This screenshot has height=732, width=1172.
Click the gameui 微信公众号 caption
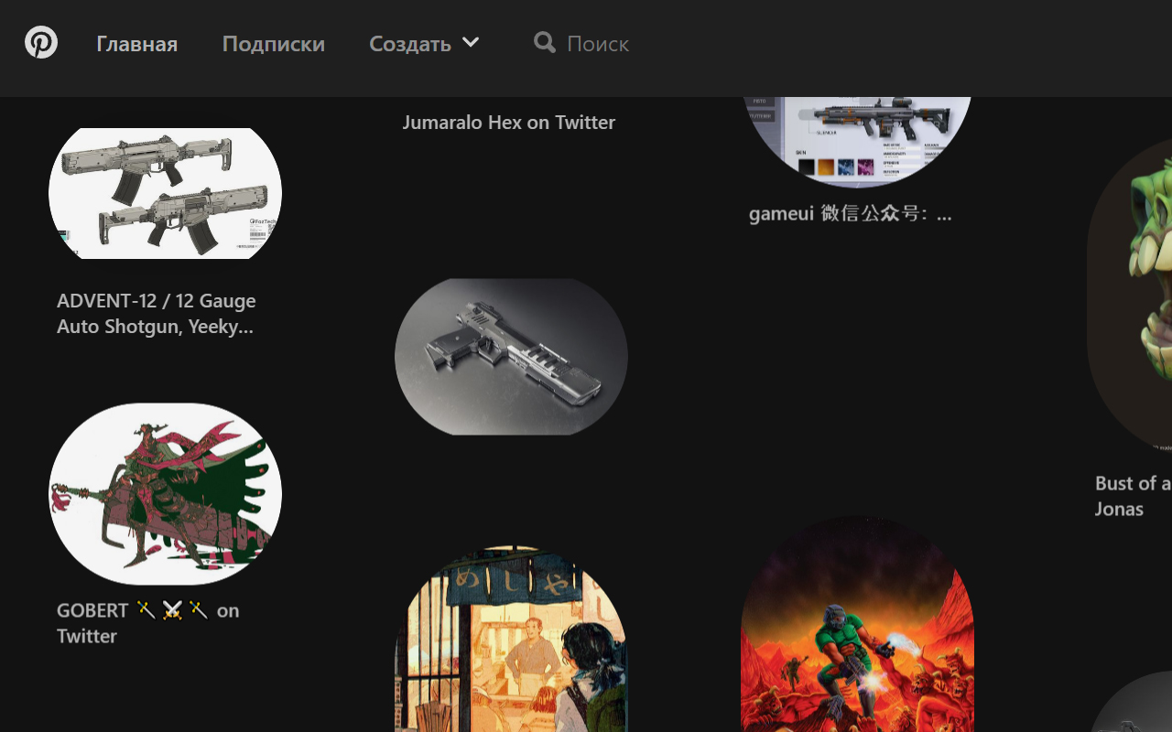tap(851, 214)
